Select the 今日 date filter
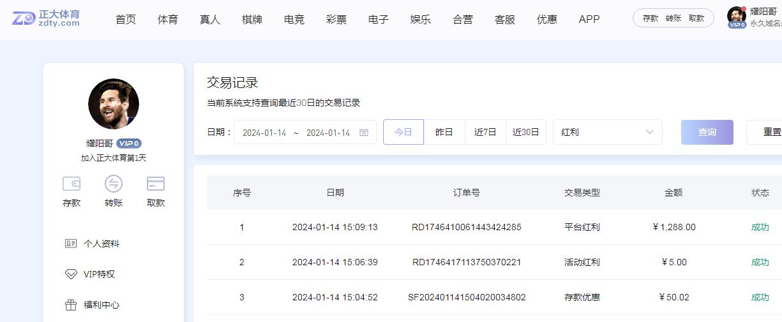This screenshot has width=782, height=322. pyautogui.click(x=403, y=132)
